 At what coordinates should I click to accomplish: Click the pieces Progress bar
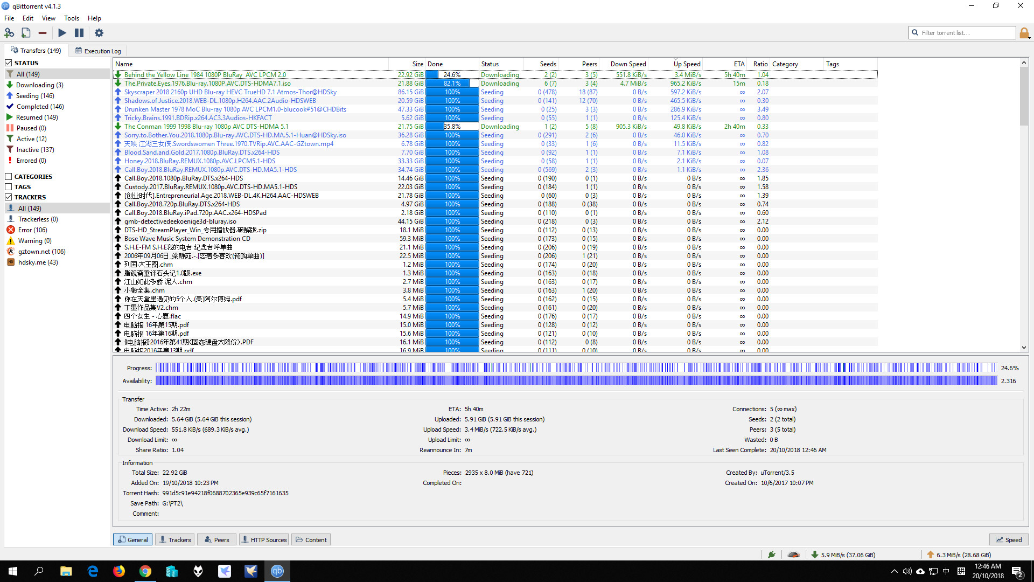[576, 368]
